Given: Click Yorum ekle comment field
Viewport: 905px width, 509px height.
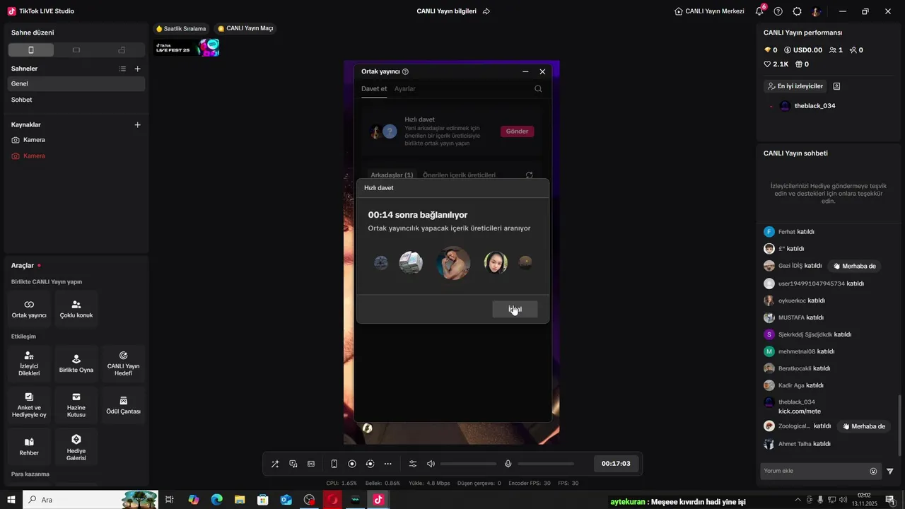Looking at the screenshot, I should click(814, 471).
